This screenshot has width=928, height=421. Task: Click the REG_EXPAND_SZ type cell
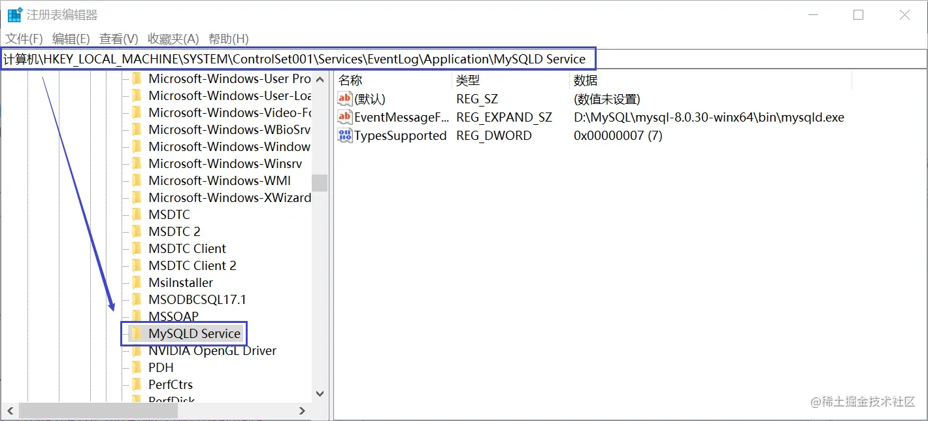coord(504,117)
